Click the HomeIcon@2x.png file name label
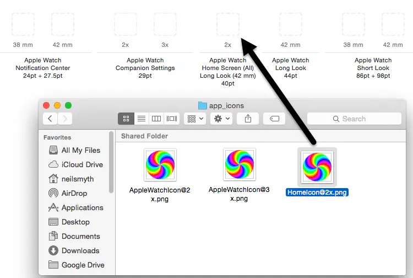The height and width of the screenshot is (278, 413). pos(317,192)
